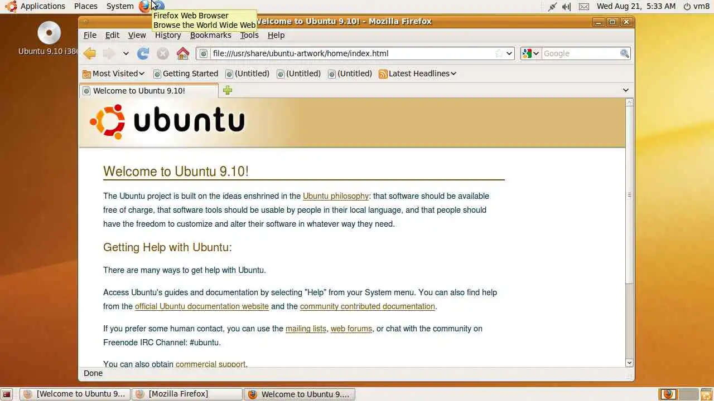Open the View menu
The image size is (714, 401).
(137, 35)
